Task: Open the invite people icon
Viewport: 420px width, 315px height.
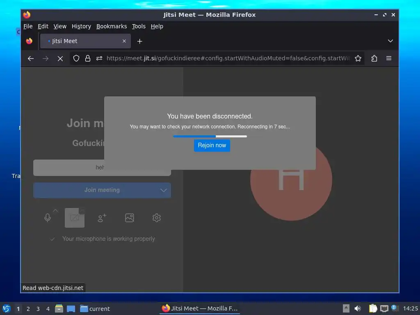Action: tap(102, 218)
